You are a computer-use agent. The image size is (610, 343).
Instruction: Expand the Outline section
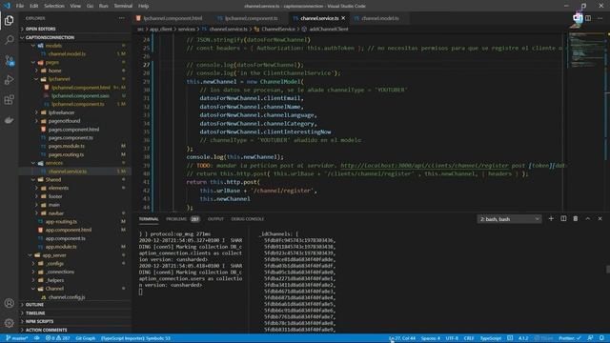(x=76, y=305)
